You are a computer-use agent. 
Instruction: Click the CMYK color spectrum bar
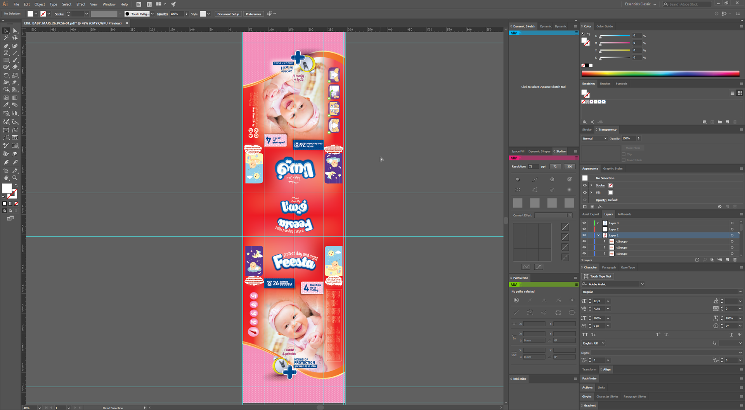(x=660, y=74)
